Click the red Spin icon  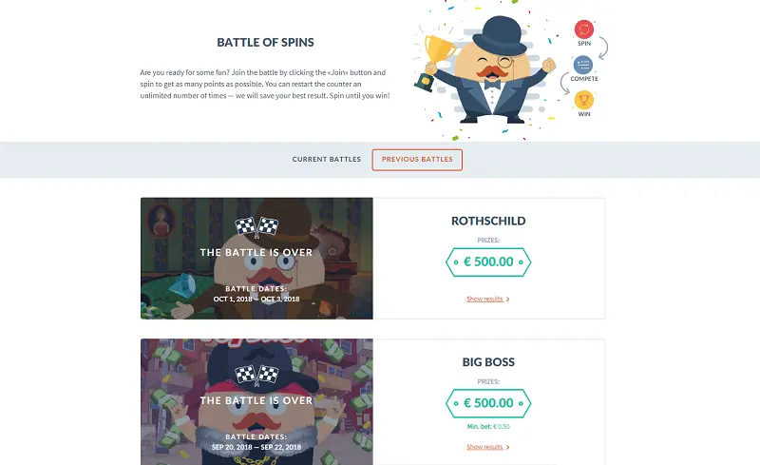click(583, 29)
